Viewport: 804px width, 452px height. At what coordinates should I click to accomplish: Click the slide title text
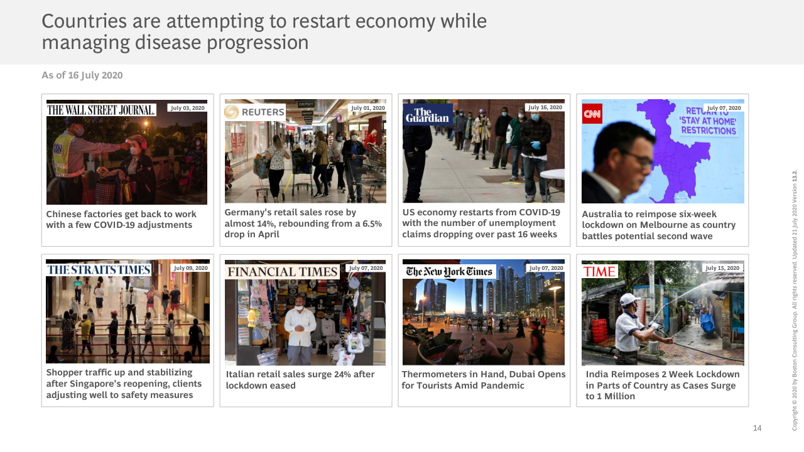[x=264, y=31]
